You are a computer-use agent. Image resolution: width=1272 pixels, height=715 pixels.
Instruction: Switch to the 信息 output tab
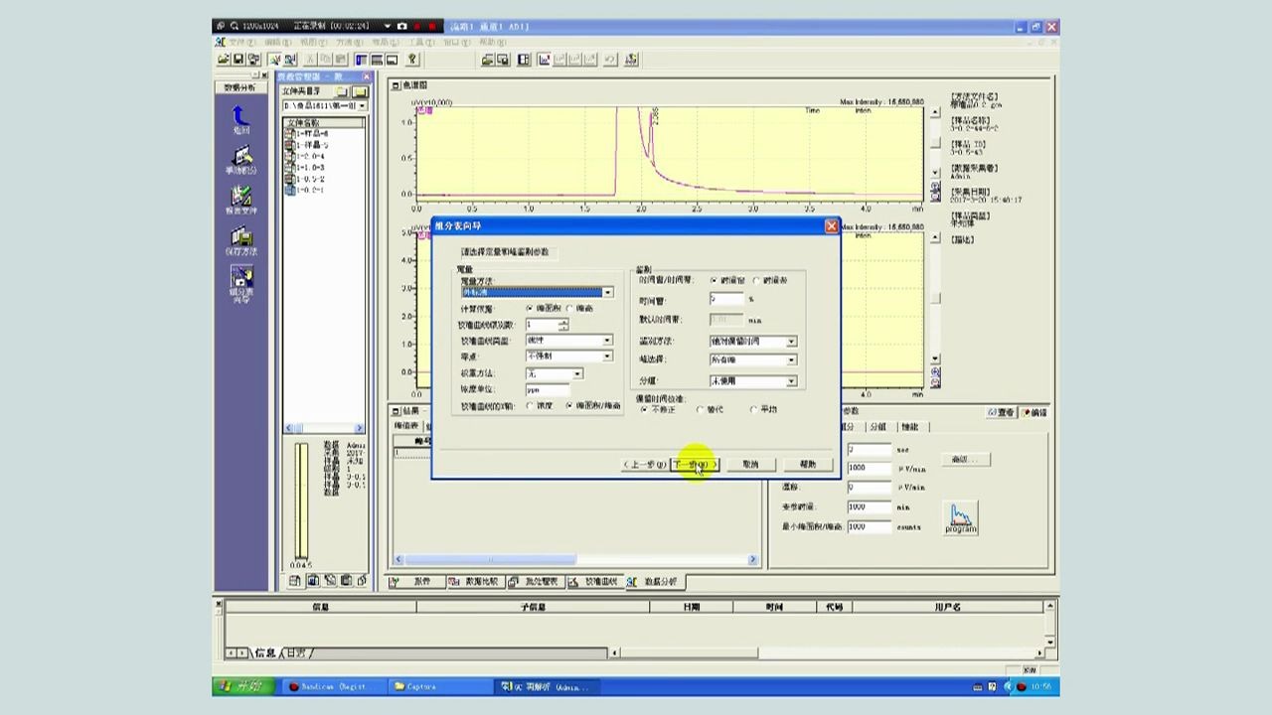pos(264,652)
